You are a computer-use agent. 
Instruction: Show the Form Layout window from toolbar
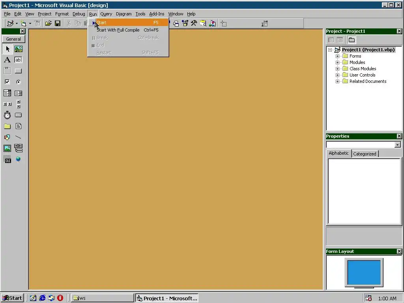pyautogui.click(x=176, y=23)
